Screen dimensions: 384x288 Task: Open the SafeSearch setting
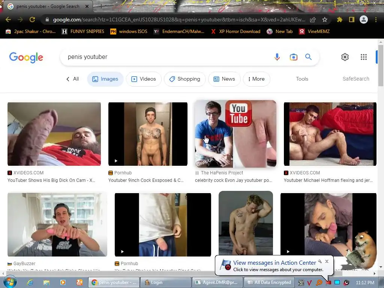[356, 79]
